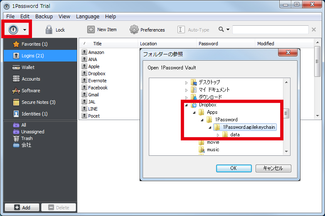Expand the マイ ドキュメント folder node

click(186, 90)
